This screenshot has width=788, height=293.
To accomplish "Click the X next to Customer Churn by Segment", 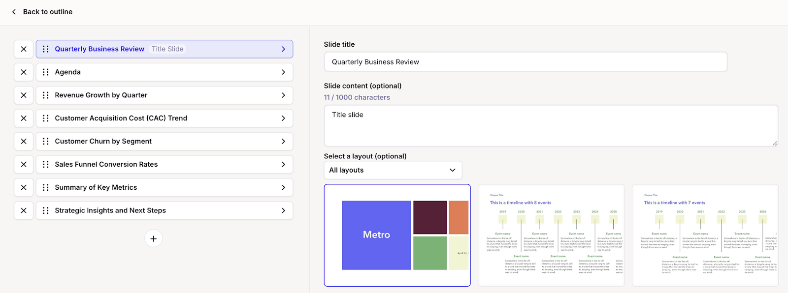I will click(x=24, y=142).
